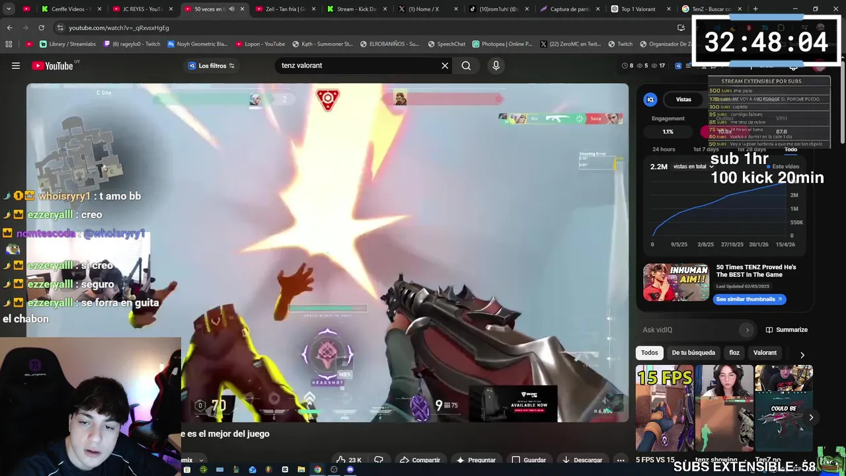Open File Explorer from the taskbar
This screenshot has height=476, width=846.
coord(301,470)
